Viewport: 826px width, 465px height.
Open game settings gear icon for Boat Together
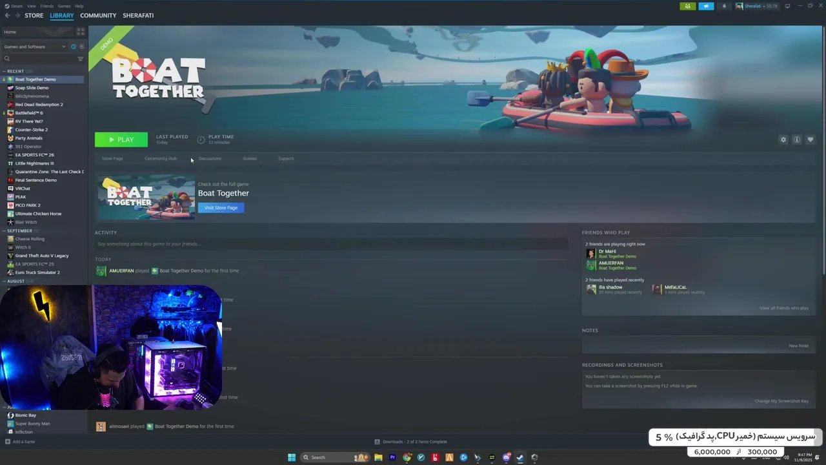pyautogui.click(x=783, y=139)
